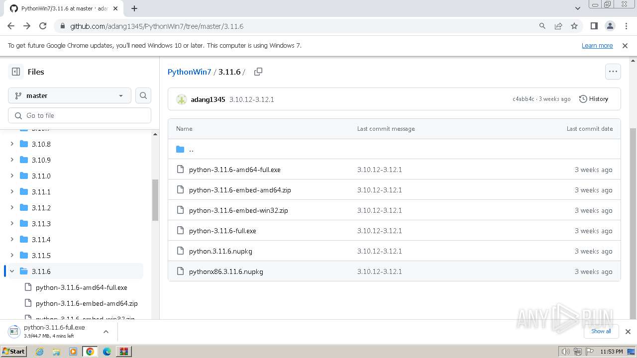
Task: Click the volume icon in system tray
Action: click(x=565, y=352)
